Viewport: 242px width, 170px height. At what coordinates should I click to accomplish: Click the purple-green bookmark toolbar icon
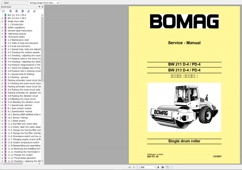coord(17,11)
